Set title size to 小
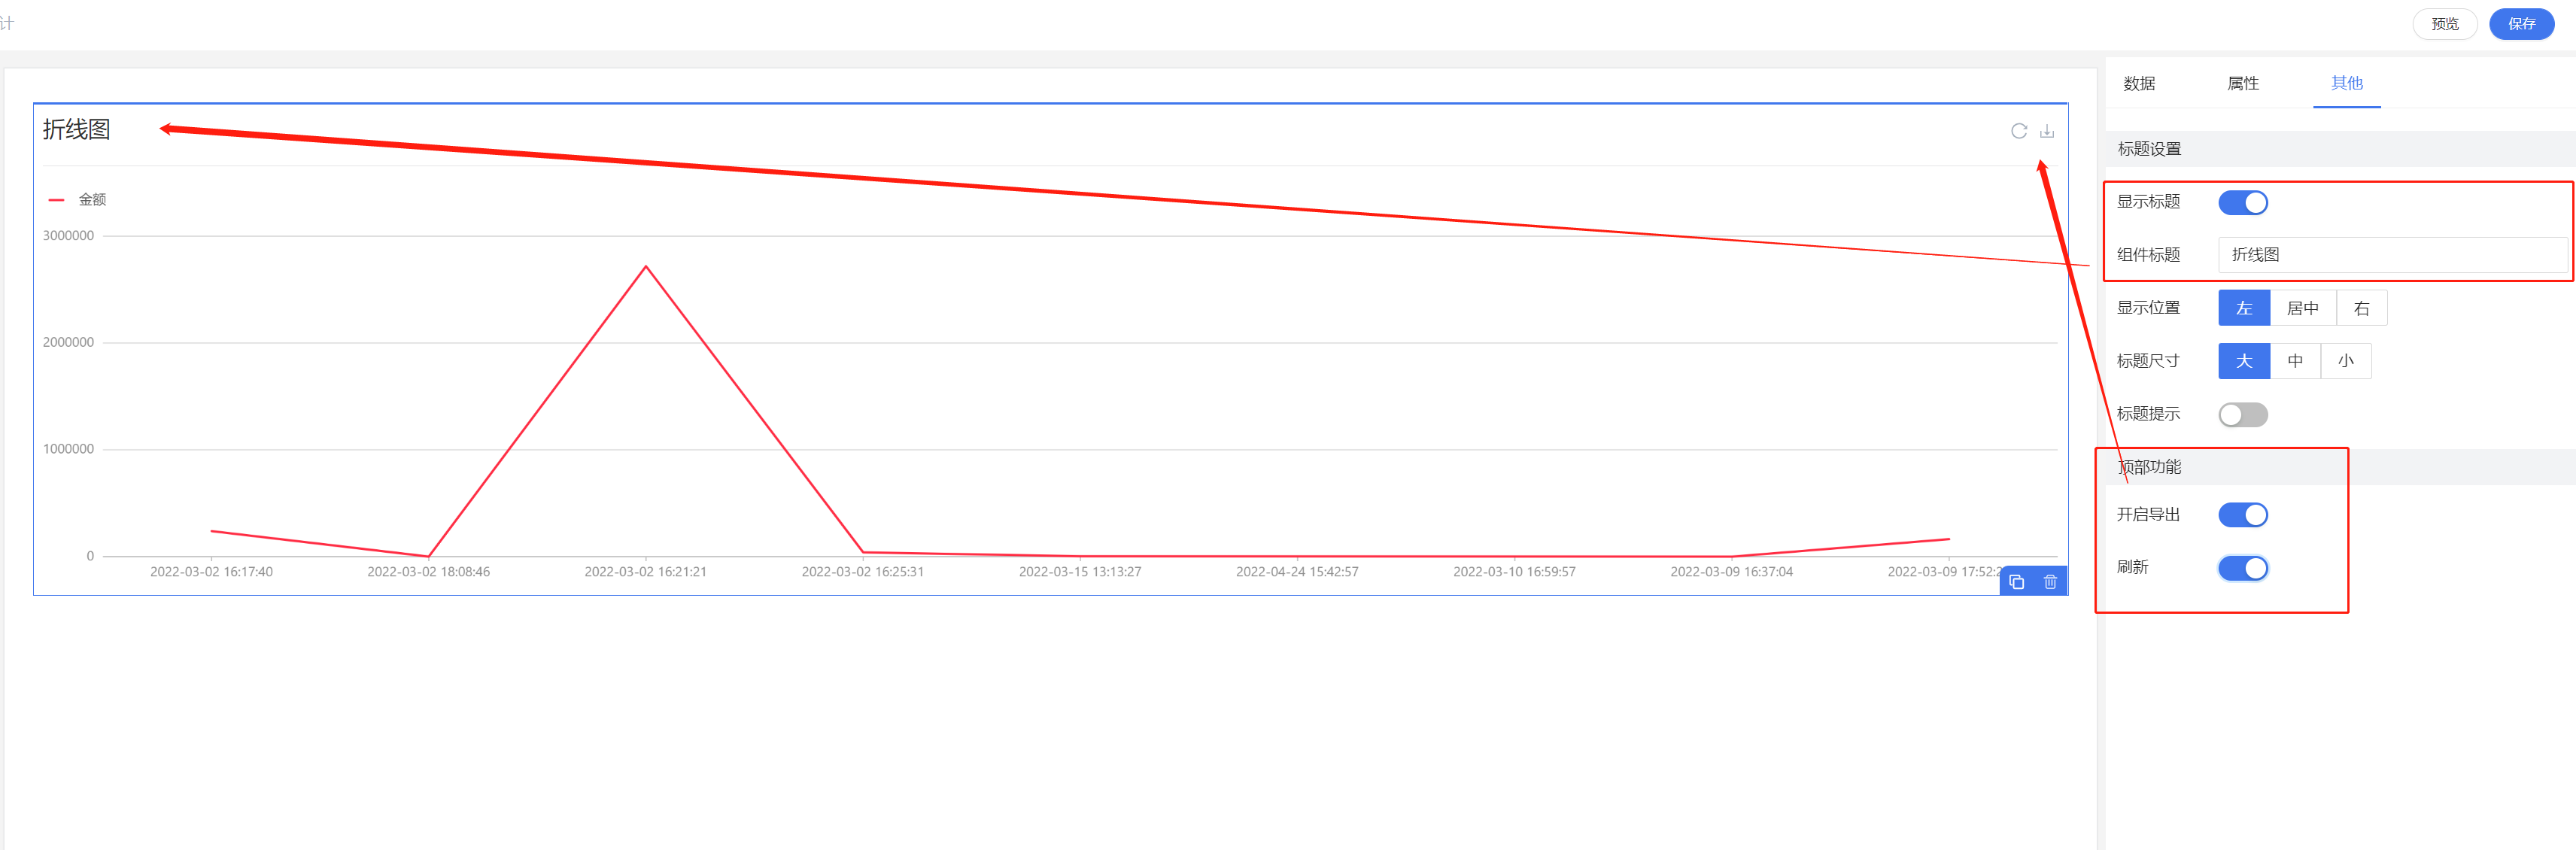Viewport: 2576px width, 850px height. [2345, 361]
